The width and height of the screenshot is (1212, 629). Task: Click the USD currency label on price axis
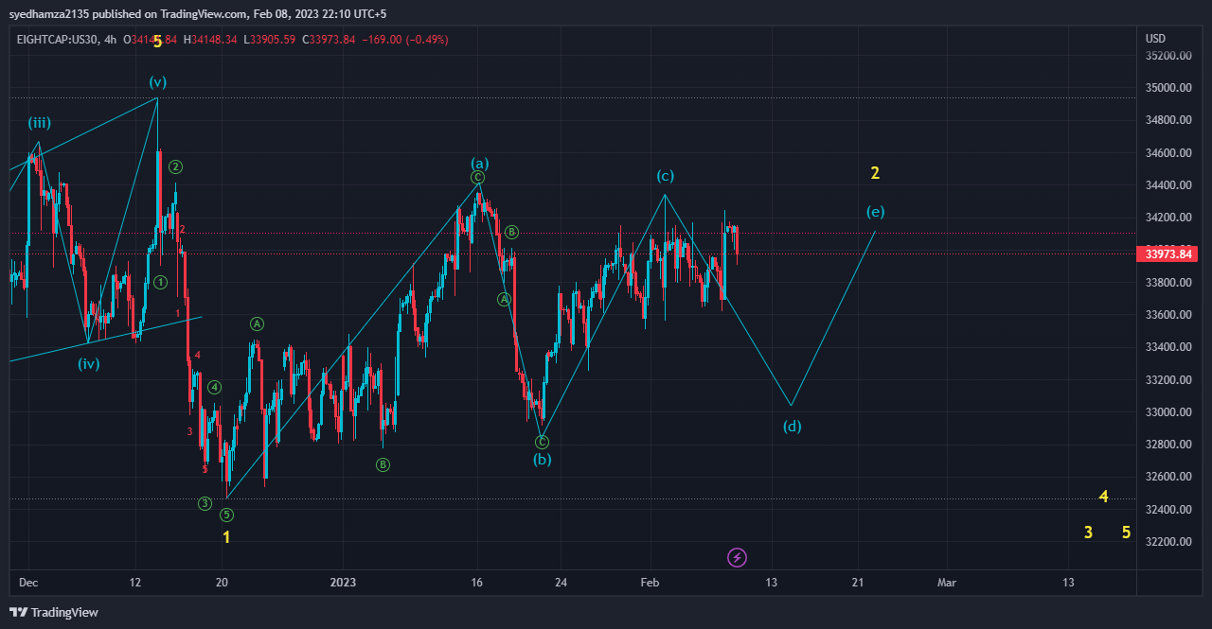coord(1155,39)
